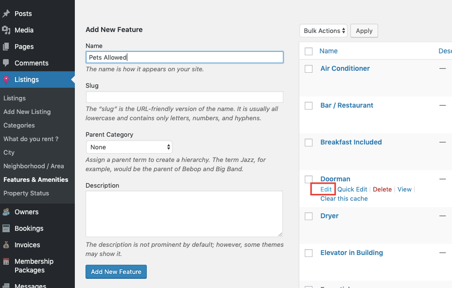Viewport: 452px width, 288px height.
Task: Open the Bulk Actions dropdown
Action: 323,31
